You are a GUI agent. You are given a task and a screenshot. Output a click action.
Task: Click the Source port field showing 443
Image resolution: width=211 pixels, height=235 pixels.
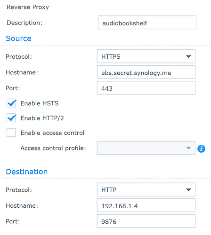click(x=146, y=88)
